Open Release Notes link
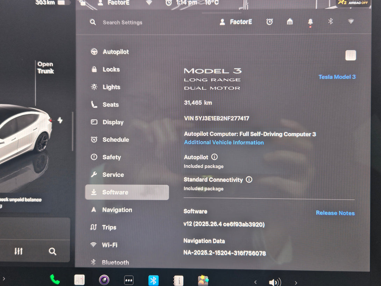Screen dimensions: 381x286 tap(335, 213)
